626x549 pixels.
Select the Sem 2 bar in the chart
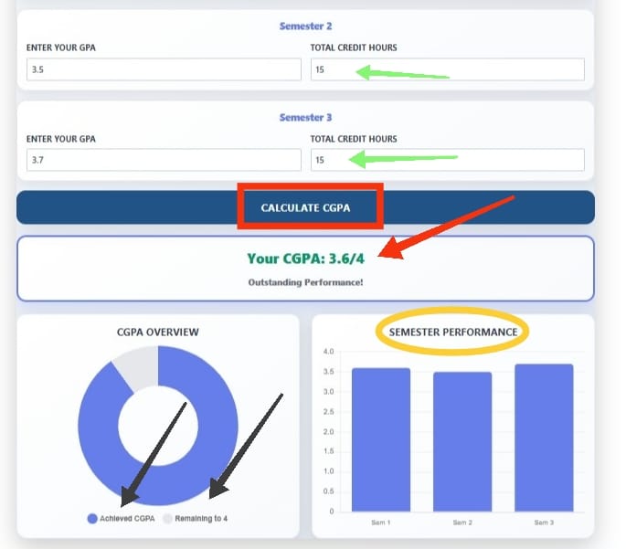[x=462, y=440]
